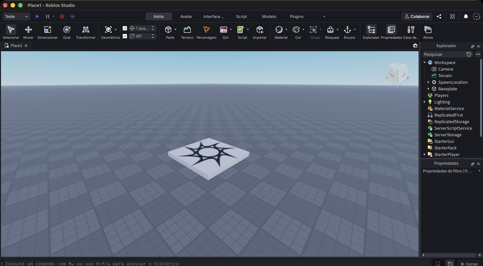483x266 pixels.
Task: Add a new ribbon tab
Action: [324, 16]
